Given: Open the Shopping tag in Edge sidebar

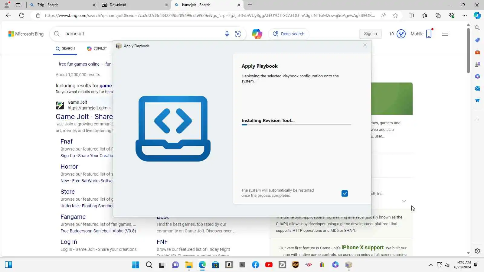Looking at the screenshot, I should [477, 40].
